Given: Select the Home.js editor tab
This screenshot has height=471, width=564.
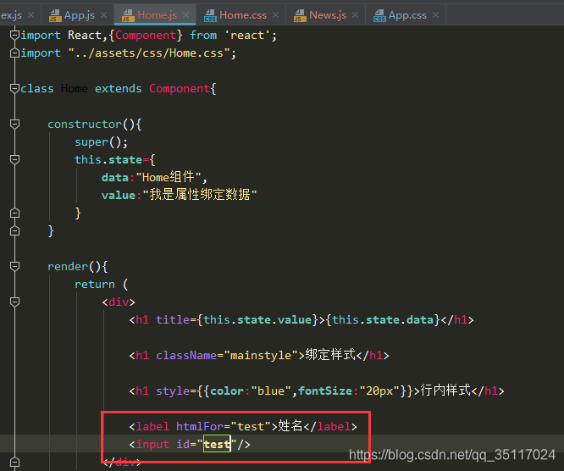Looking at the screenshot, I should [157, 15].
